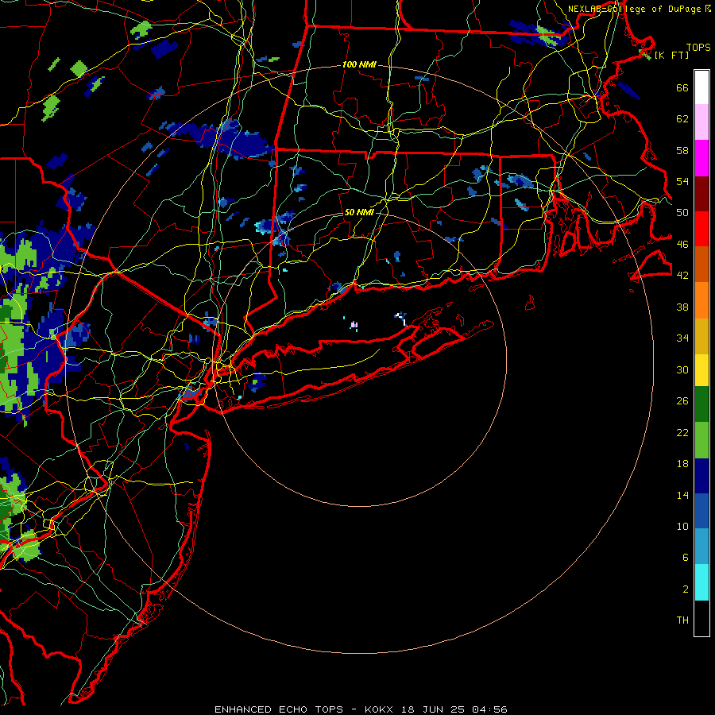Click the TOPS legend title
The image size is (715, 715).
click(698, 48)
